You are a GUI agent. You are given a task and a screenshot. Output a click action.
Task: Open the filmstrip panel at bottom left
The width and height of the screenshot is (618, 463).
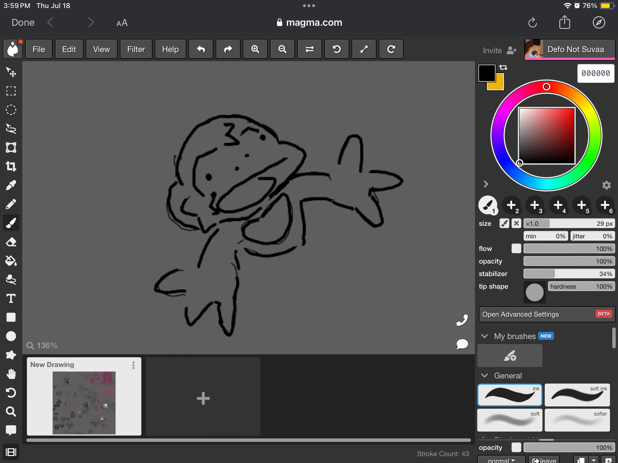coord(11,452)
